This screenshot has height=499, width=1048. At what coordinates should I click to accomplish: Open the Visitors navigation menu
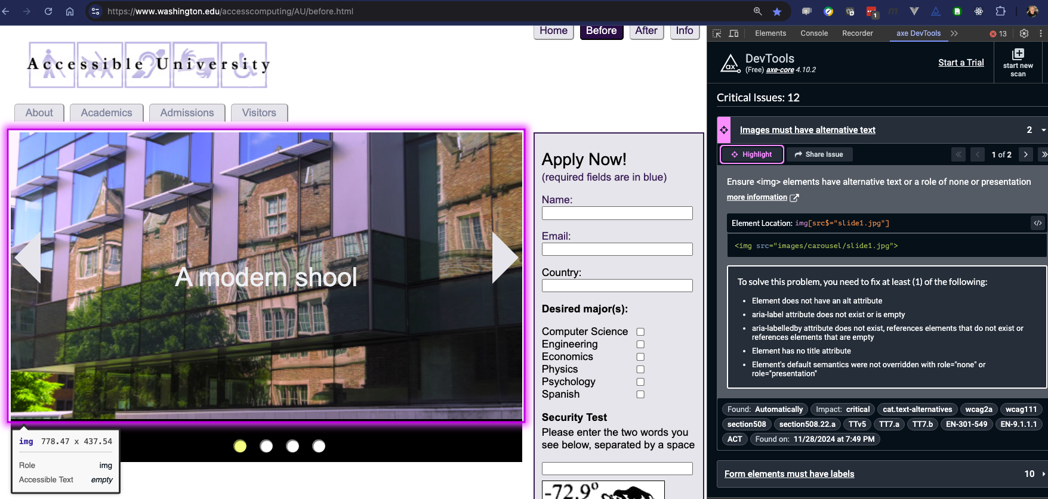click(x=259, y=113)
